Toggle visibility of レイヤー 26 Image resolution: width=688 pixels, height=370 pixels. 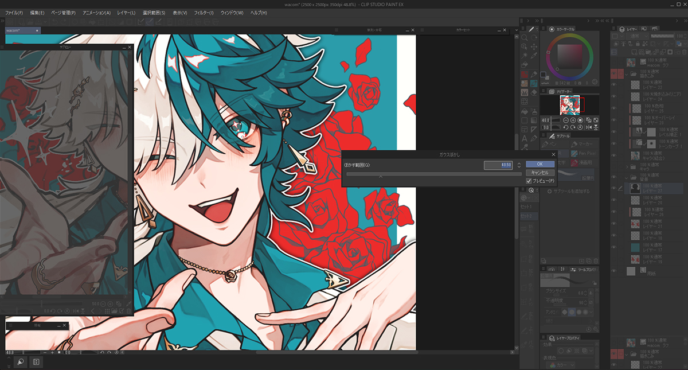coord(613,212)
